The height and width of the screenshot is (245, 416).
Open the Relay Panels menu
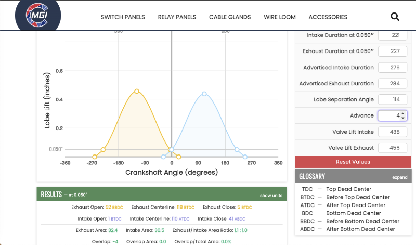[x=177, y=17]
